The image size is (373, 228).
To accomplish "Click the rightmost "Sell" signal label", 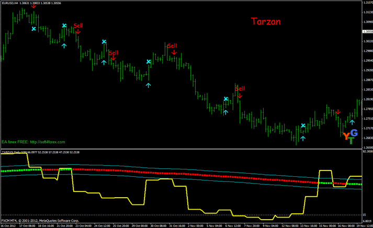I will pos(240,88).
